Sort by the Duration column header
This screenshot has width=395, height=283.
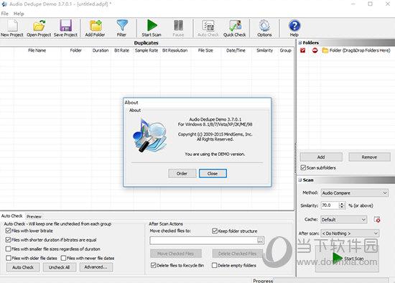101,50
